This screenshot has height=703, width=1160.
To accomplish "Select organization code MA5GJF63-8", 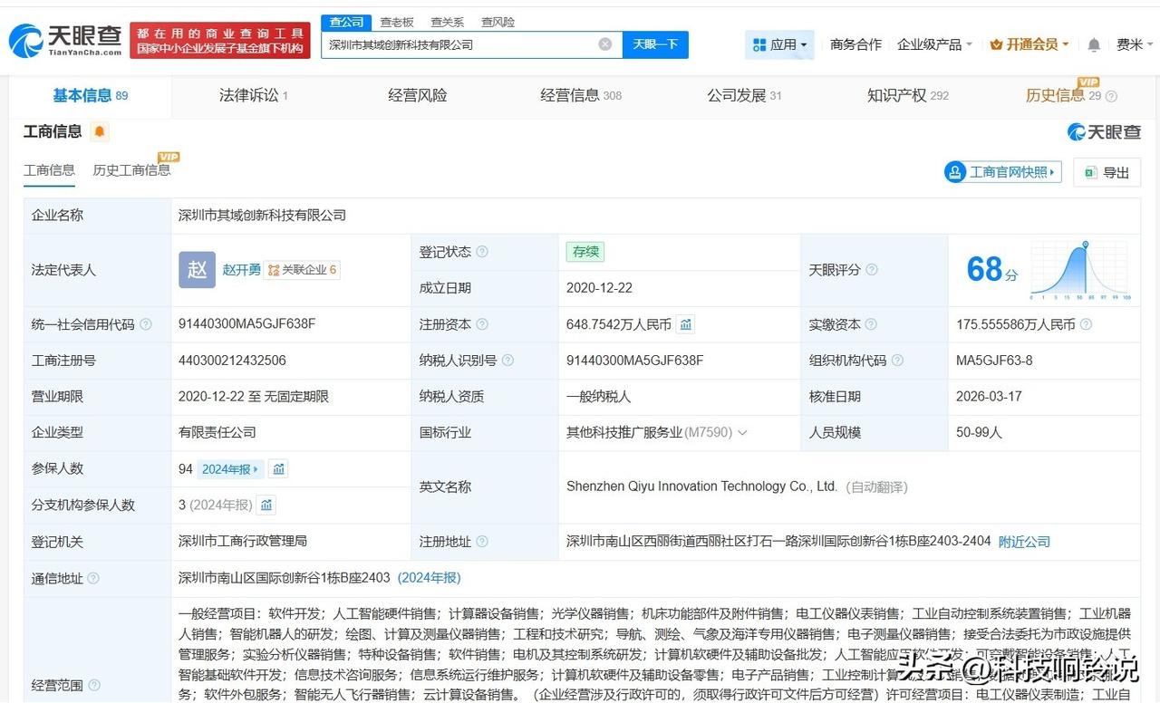I will pos(994,361).
